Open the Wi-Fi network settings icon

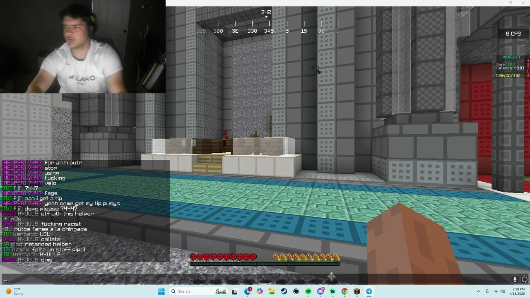point(496,291)
